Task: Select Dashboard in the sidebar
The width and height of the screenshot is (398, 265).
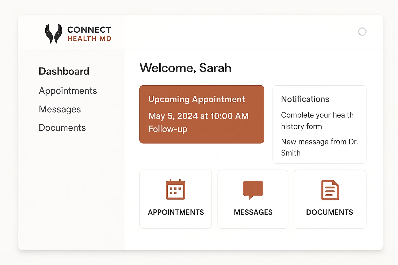Action: click(x=64, y=71)
